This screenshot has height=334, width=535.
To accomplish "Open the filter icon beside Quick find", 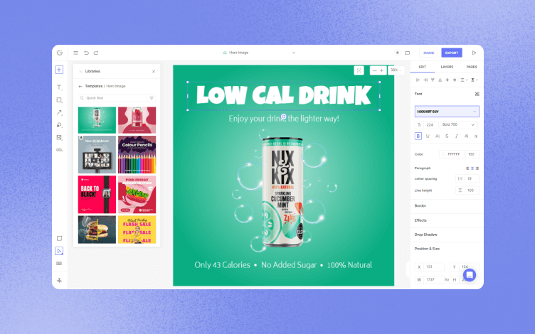I will (152, 98).
